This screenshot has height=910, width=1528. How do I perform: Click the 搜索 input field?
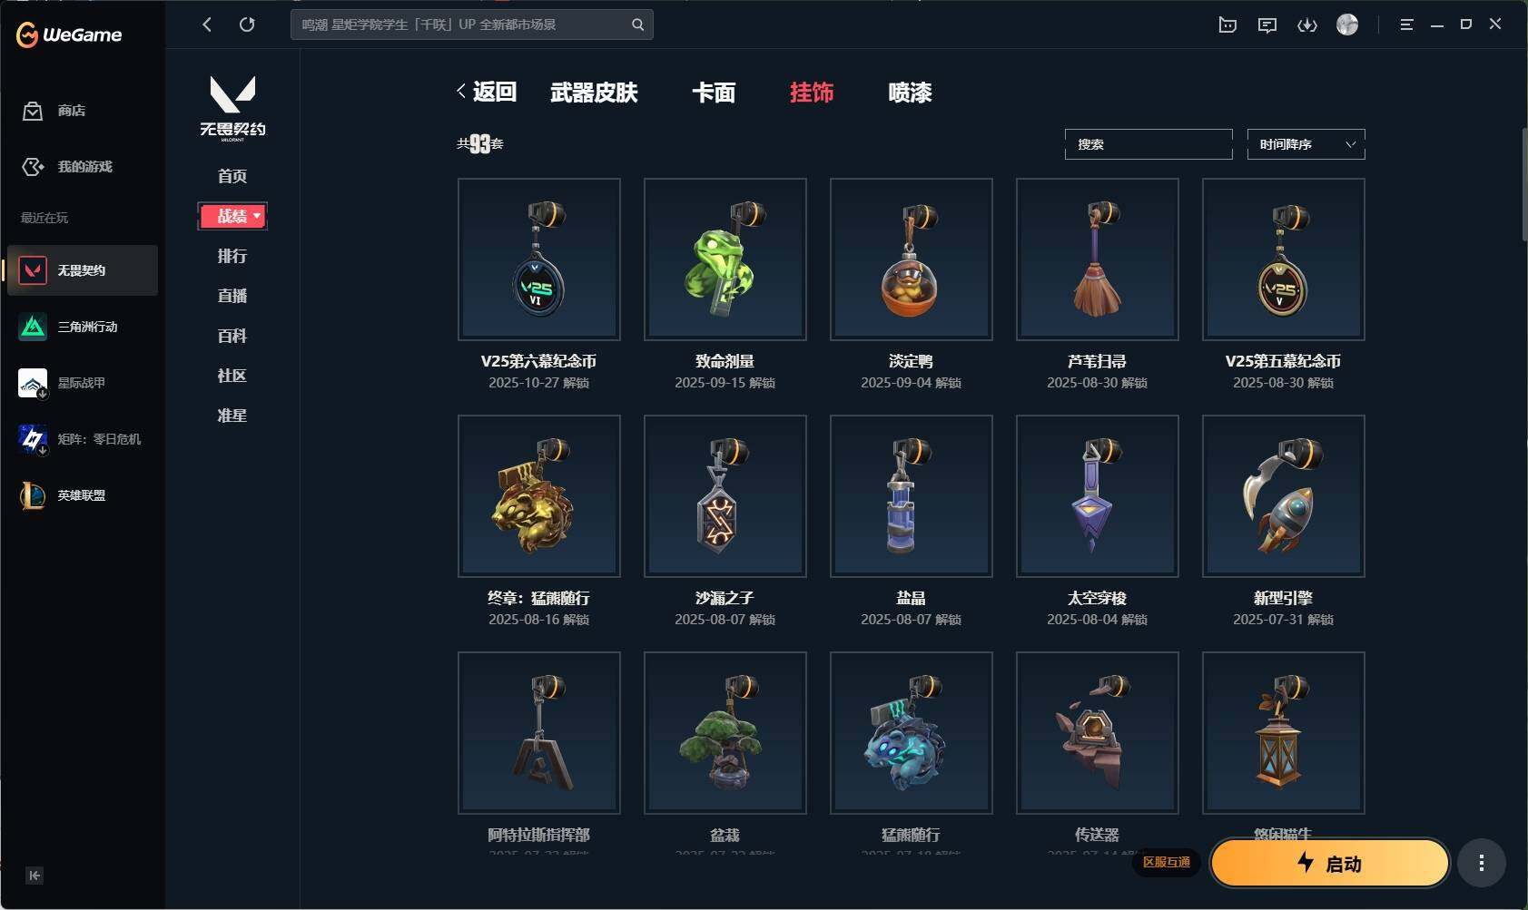click(1148, 144)
